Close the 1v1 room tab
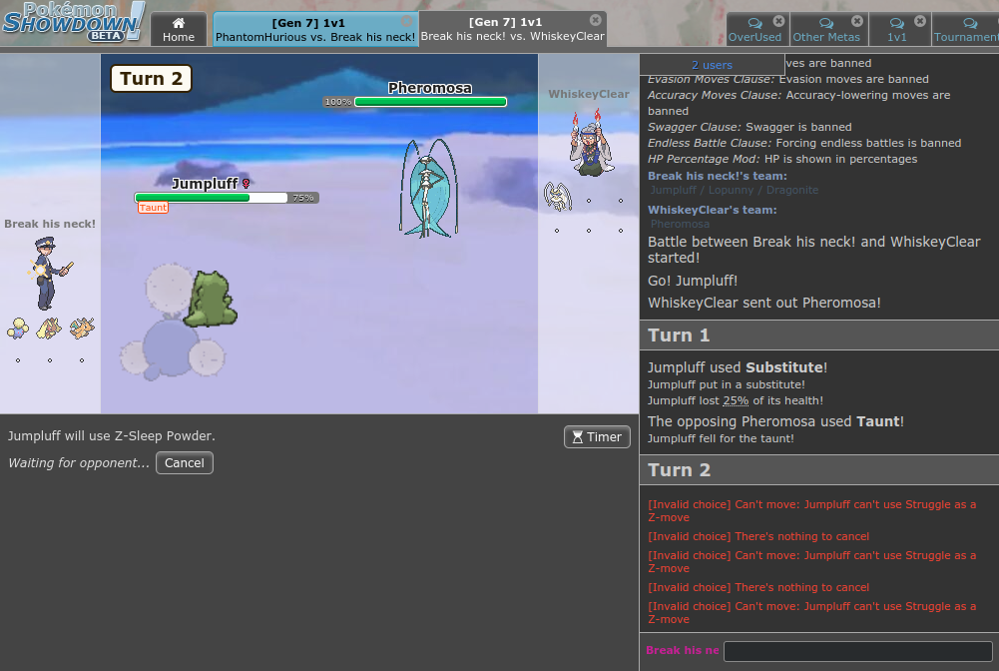This screenshot has height=671, width=999. 920,21
